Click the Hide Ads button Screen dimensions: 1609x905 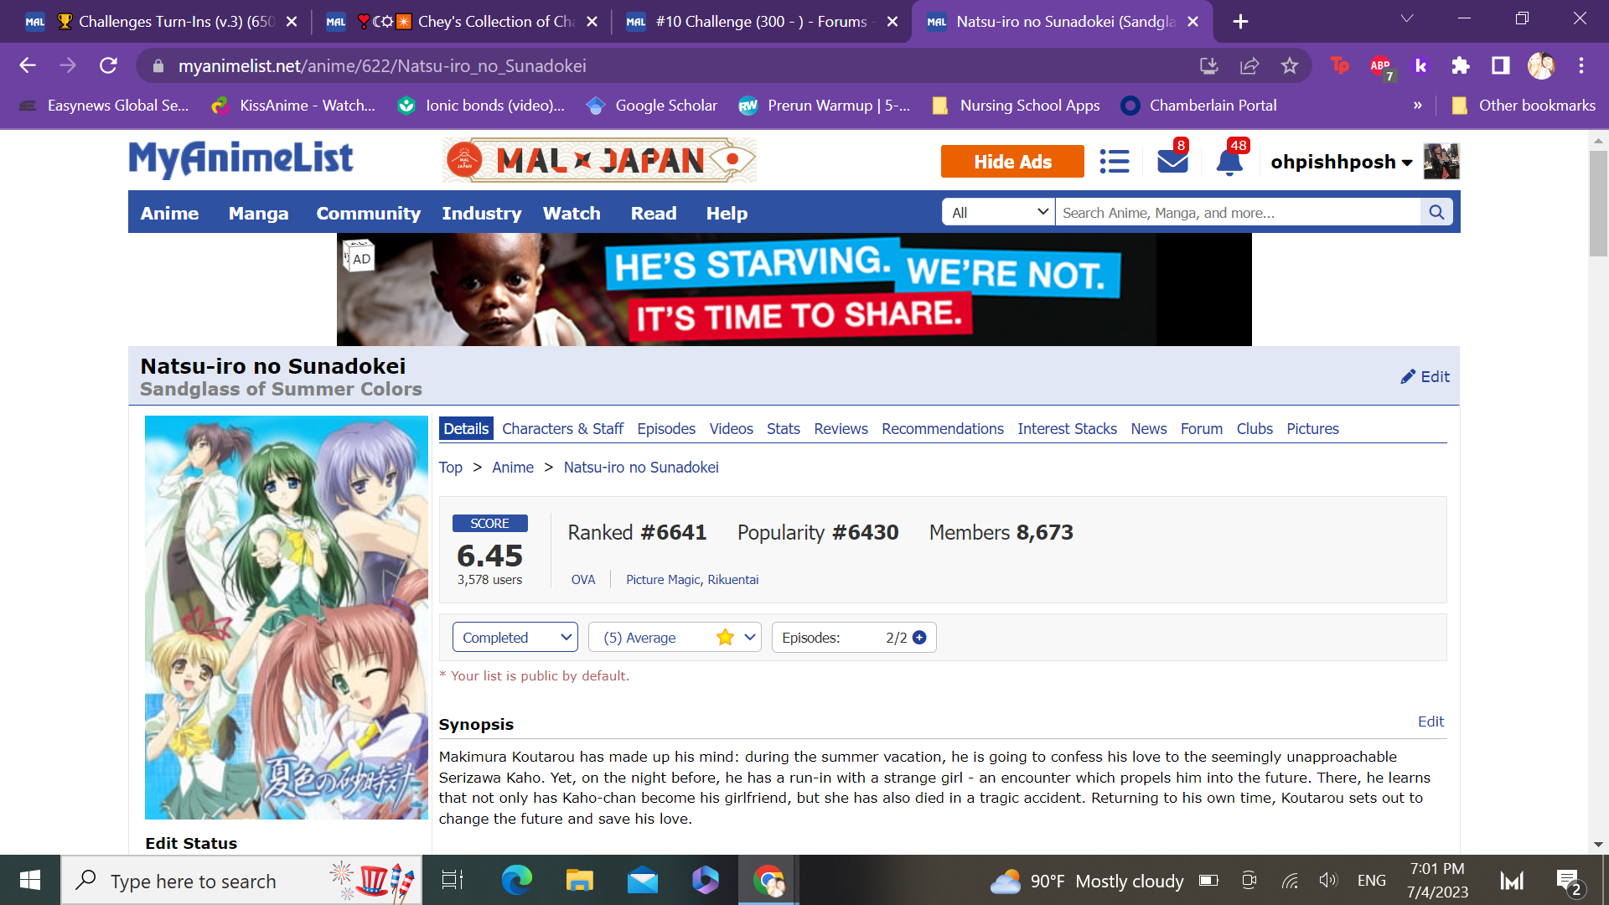point(1012,161)
